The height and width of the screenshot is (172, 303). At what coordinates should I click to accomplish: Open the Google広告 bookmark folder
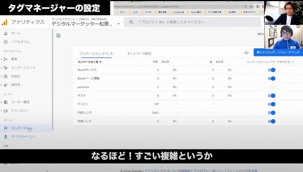pyautogui.click(x=176, y=12)
